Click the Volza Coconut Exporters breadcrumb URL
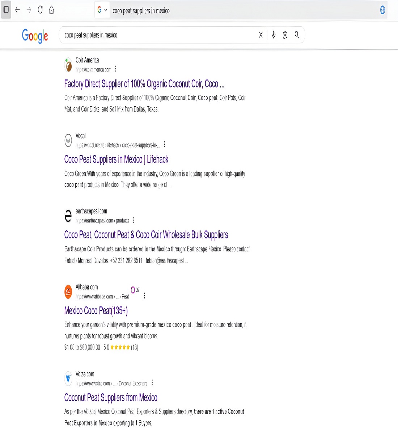The image size is (398, 434). coord(111,383)
